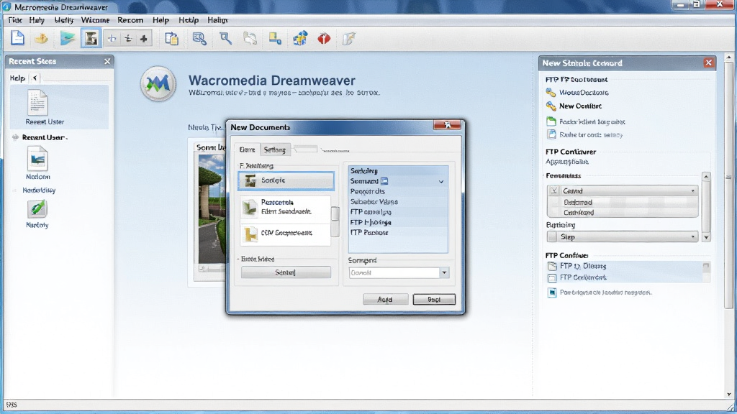
Task: Switch to the Eams tab in dialog
Action: click(248, 149)
